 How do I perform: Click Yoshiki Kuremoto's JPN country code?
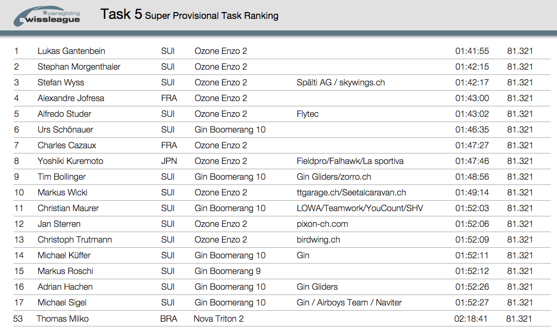point(169,161)
